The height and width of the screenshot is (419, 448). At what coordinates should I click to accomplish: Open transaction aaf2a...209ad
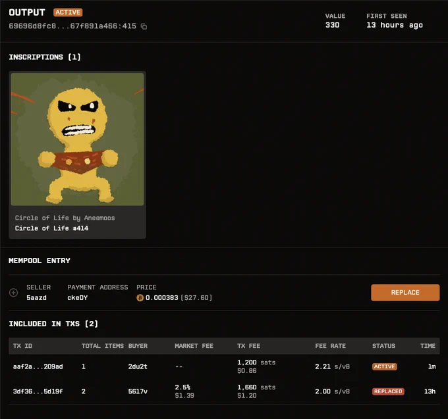pyautogui.click(x=38, y=366)
